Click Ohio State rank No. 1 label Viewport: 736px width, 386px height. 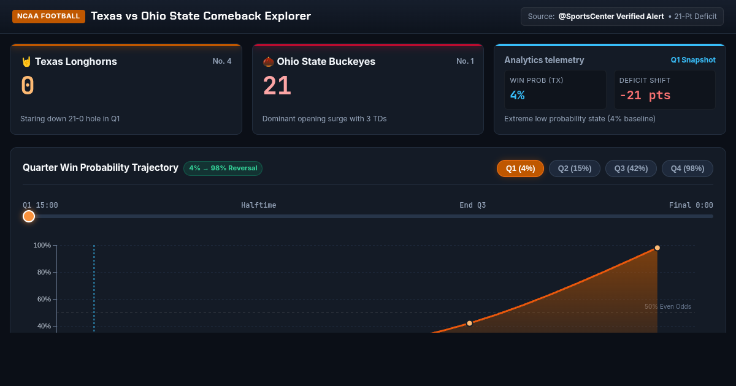pyautogui.click(x=465, y=61)
